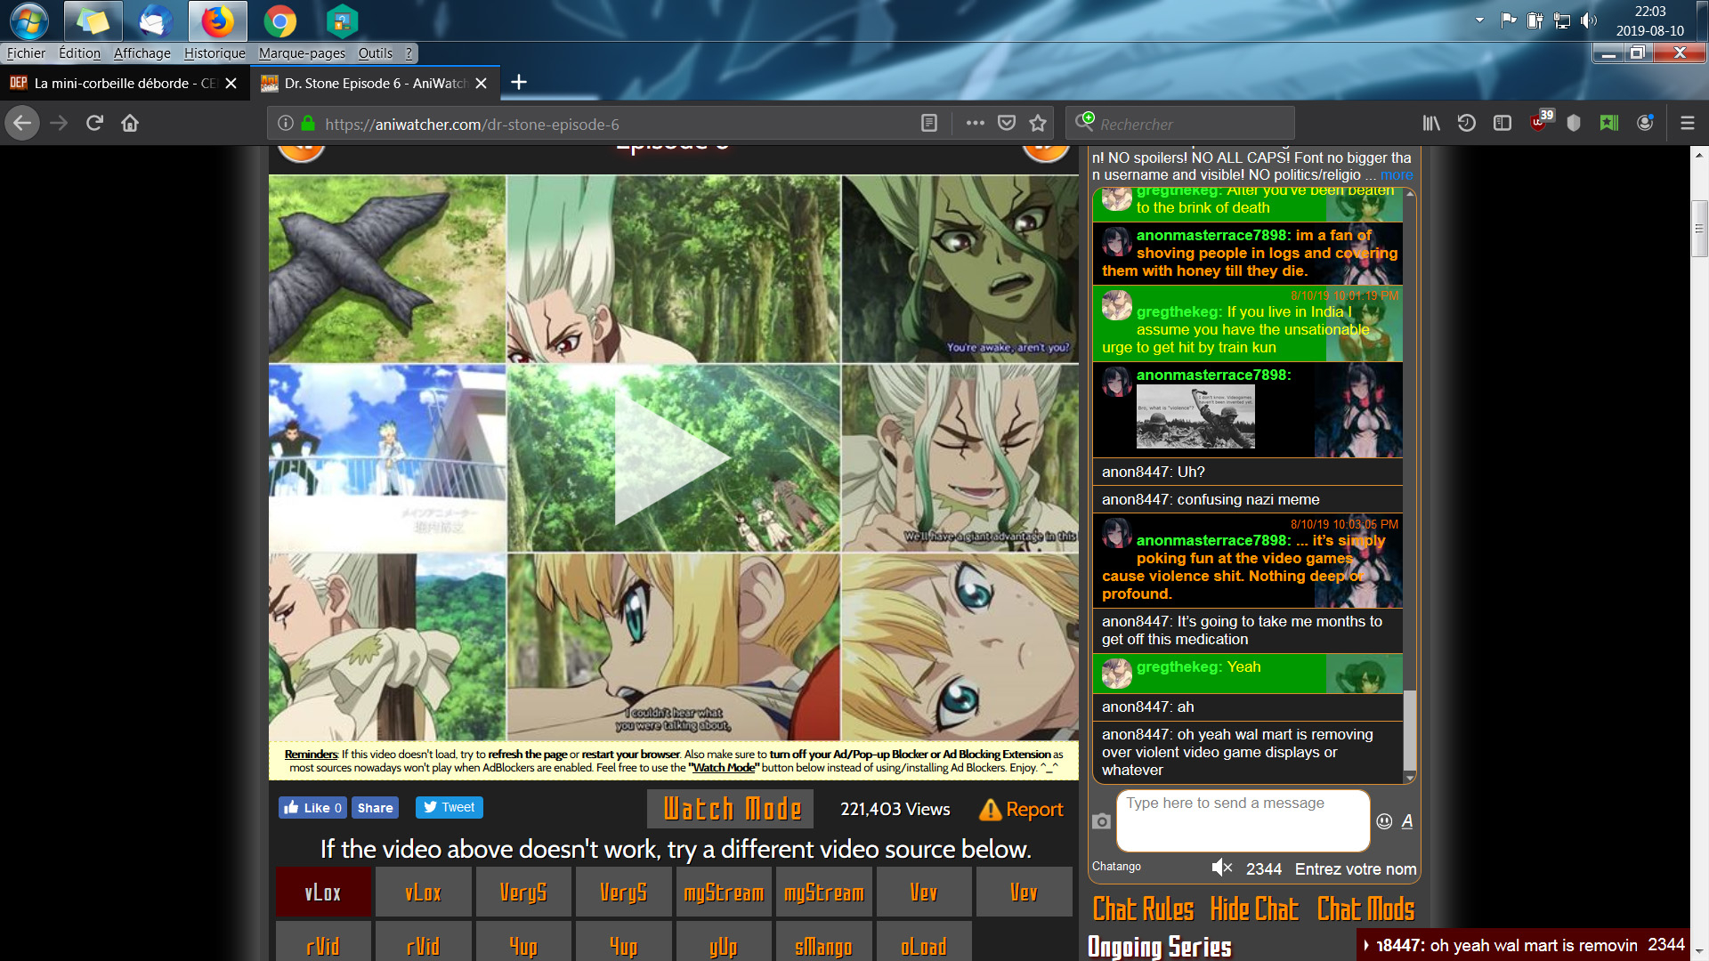
Task: Click the Watch Mode button
Action: [732, 809]
